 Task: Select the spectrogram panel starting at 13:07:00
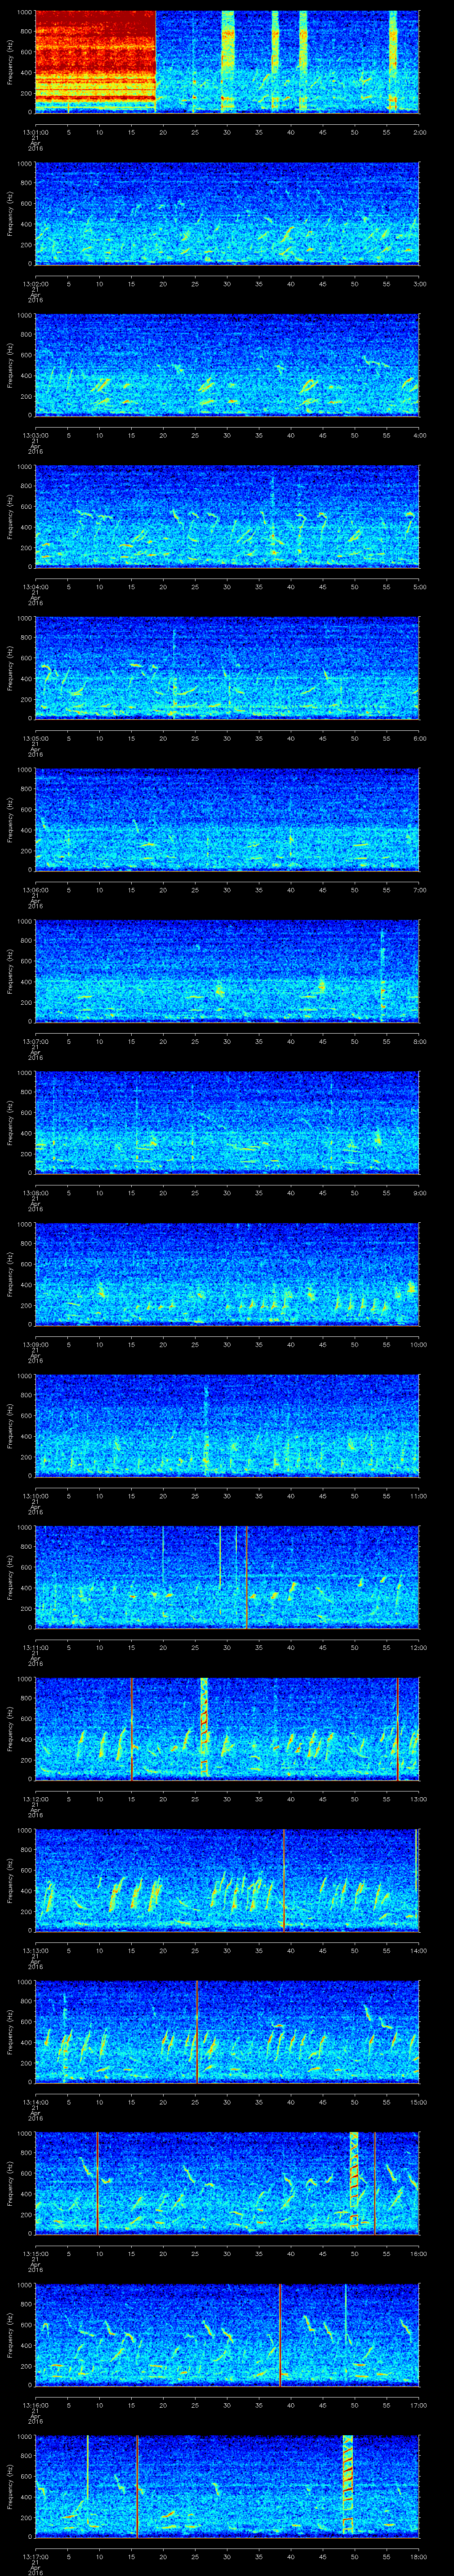[x=227, y=970]
